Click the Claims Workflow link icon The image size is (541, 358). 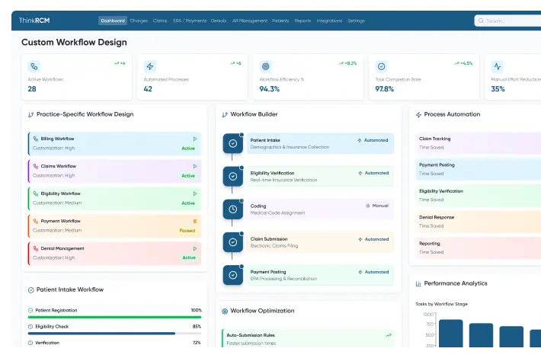pos(36,166)
